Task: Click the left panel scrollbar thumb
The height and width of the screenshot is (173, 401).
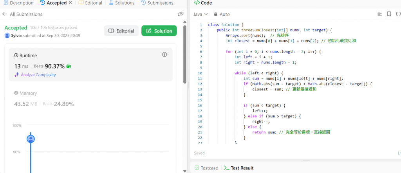Action: (185, 54)
